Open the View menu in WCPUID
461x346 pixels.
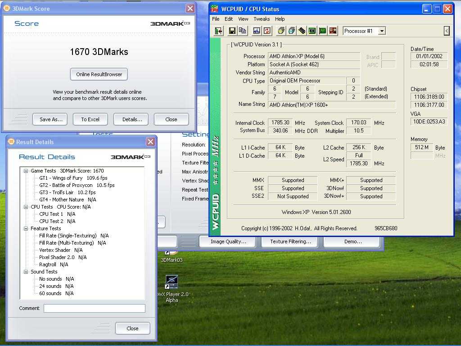click(x=243, y=19)
